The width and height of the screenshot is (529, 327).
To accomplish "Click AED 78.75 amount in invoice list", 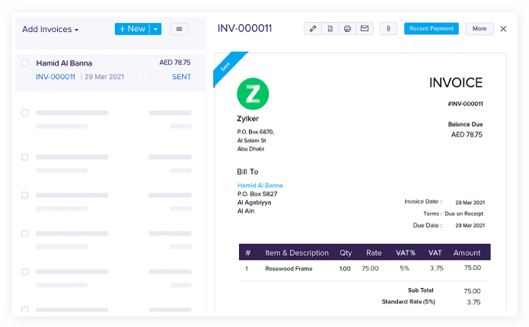I will point(175,62).
